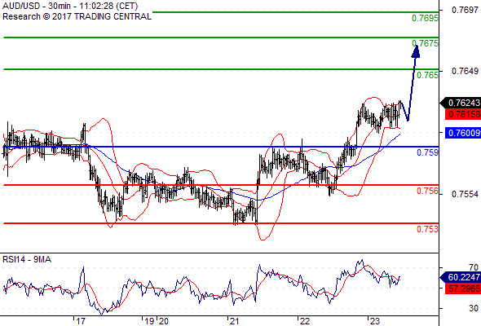Click the blue 0.759 pivot label

(x=427, y=152)
